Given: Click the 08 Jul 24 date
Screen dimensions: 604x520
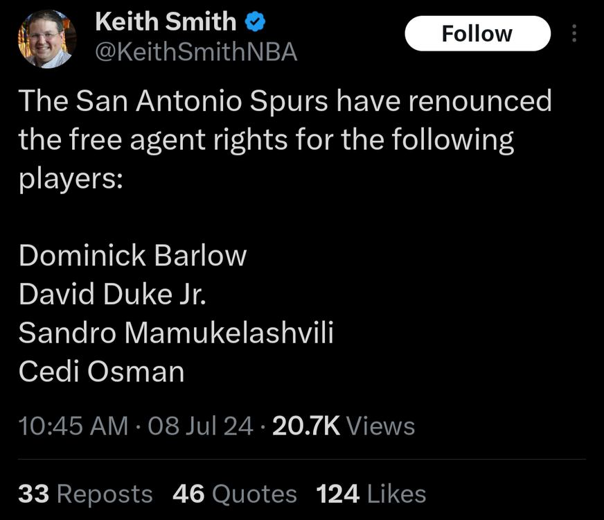Looking at the screenshot, I should click(x=200, y=426).
